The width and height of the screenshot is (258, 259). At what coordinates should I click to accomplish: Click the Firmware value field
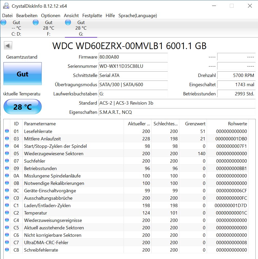point(133,57)
